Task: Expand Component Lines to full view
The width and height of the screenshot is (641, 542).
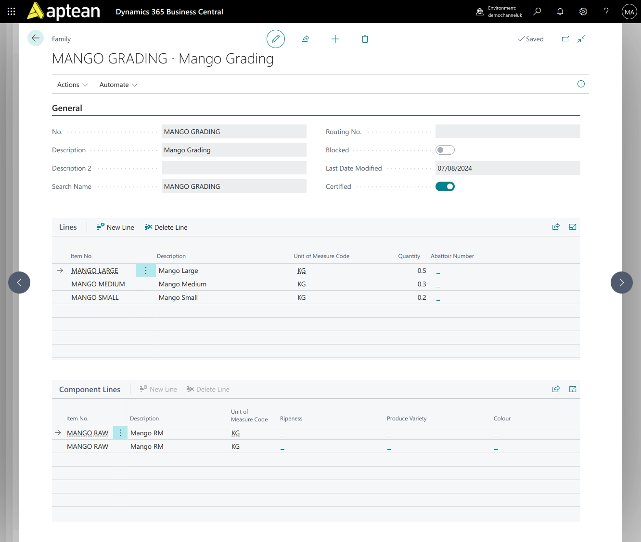Action: [x=573, y=389]
